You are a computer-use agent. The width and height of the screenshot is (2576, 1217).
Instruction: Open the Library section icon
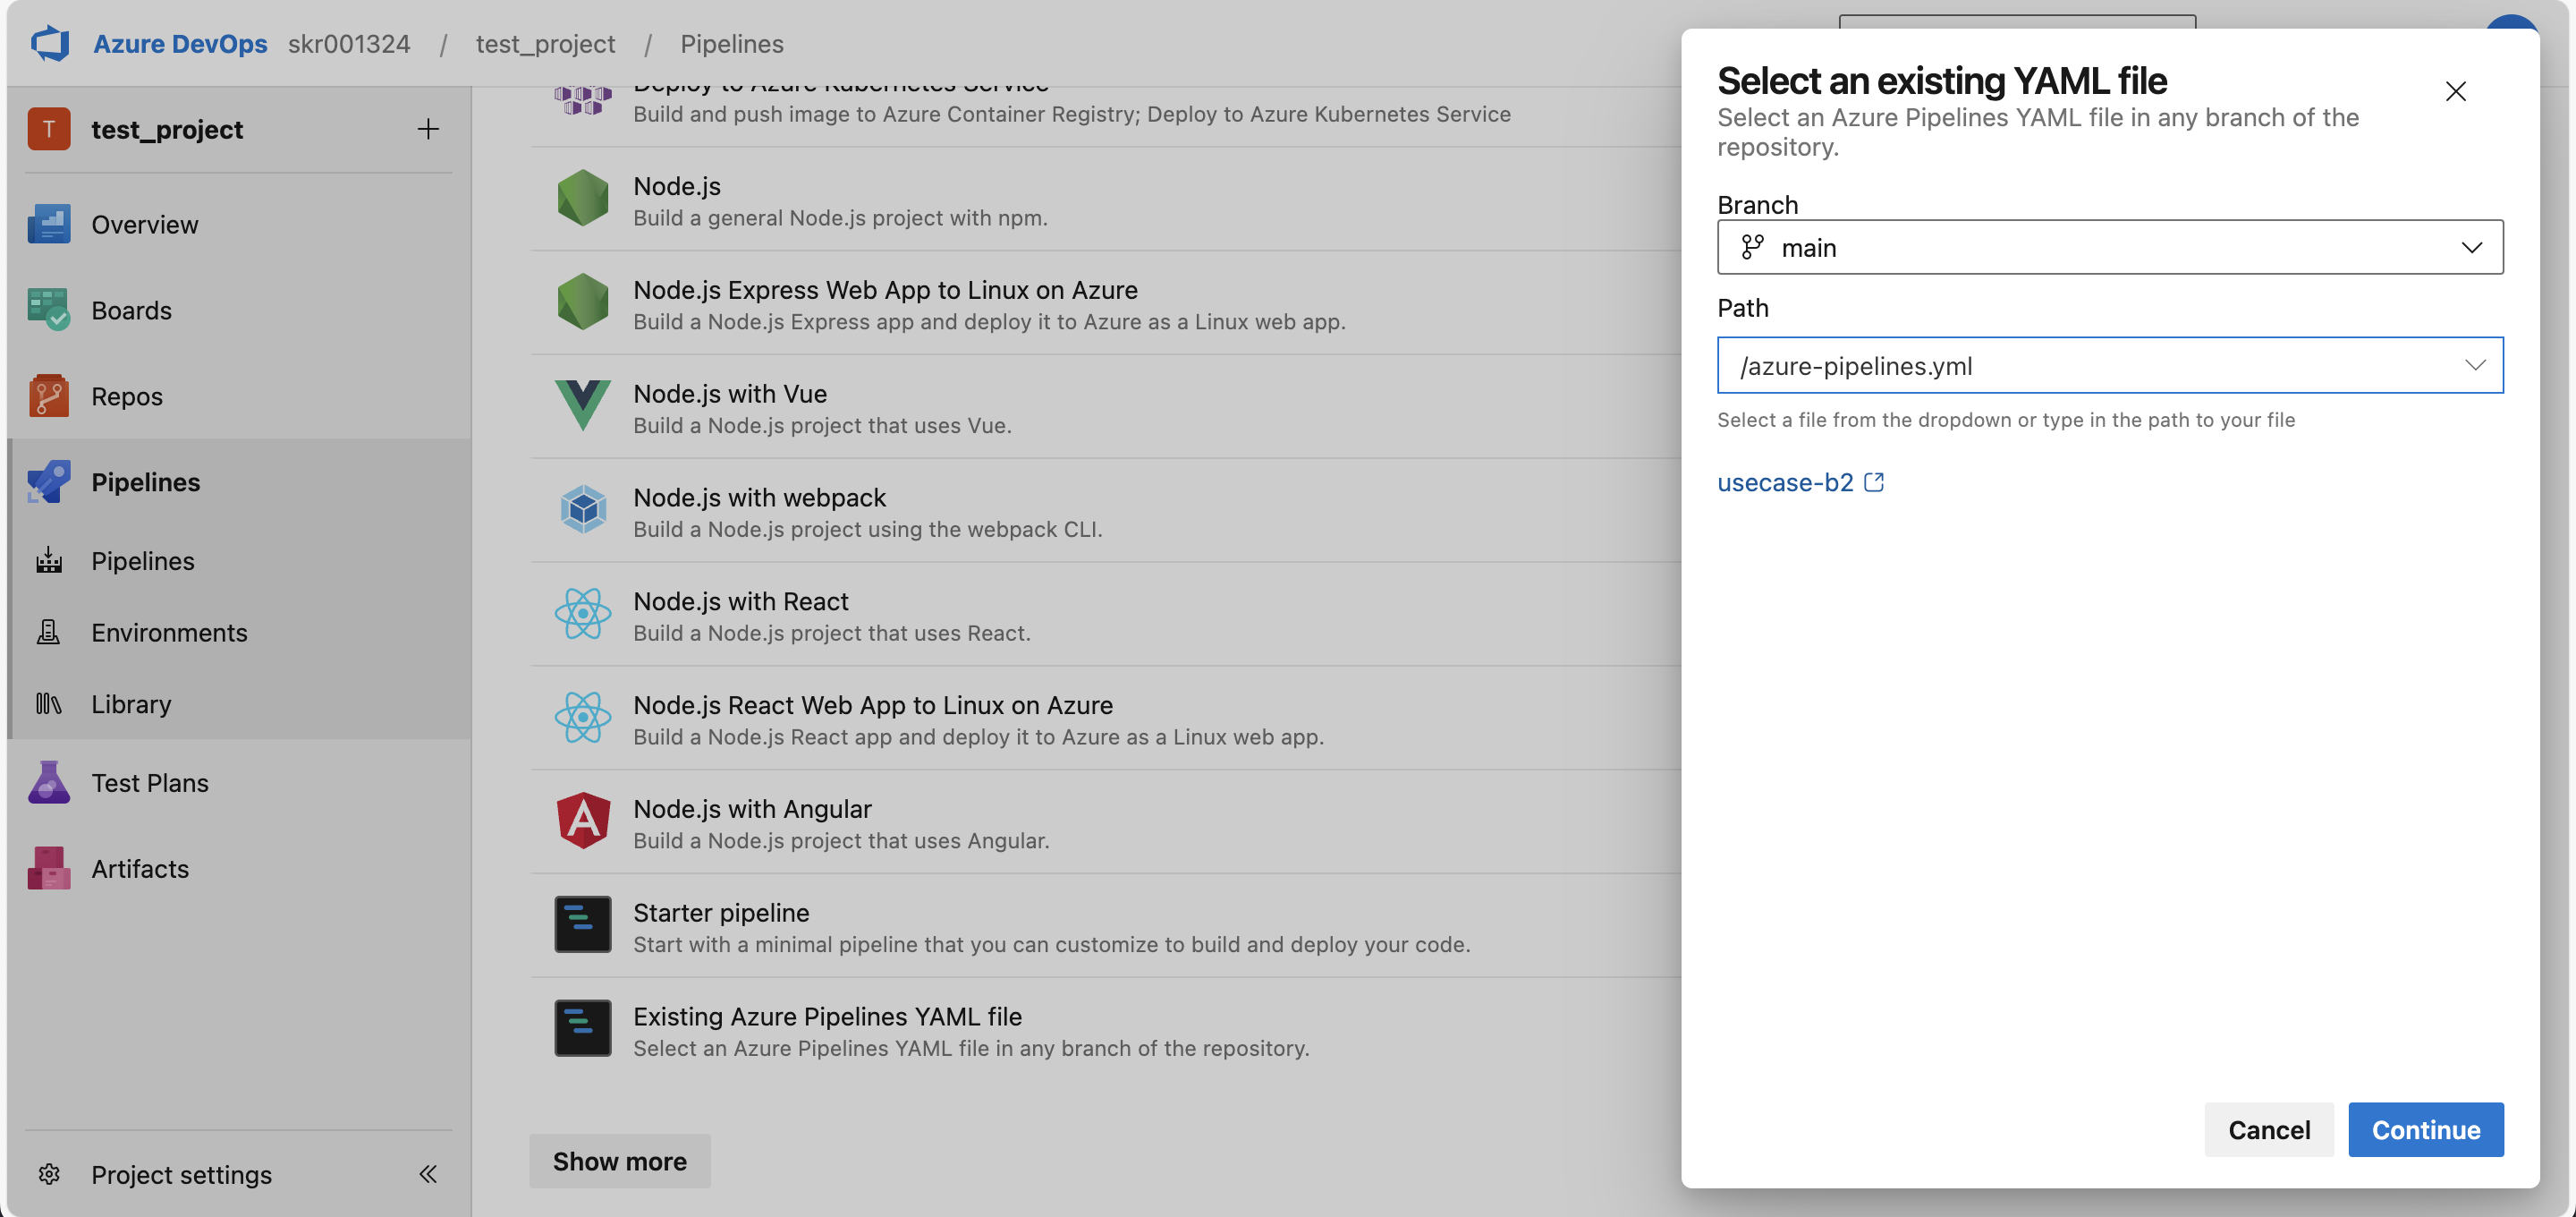(x=47, y=703)
